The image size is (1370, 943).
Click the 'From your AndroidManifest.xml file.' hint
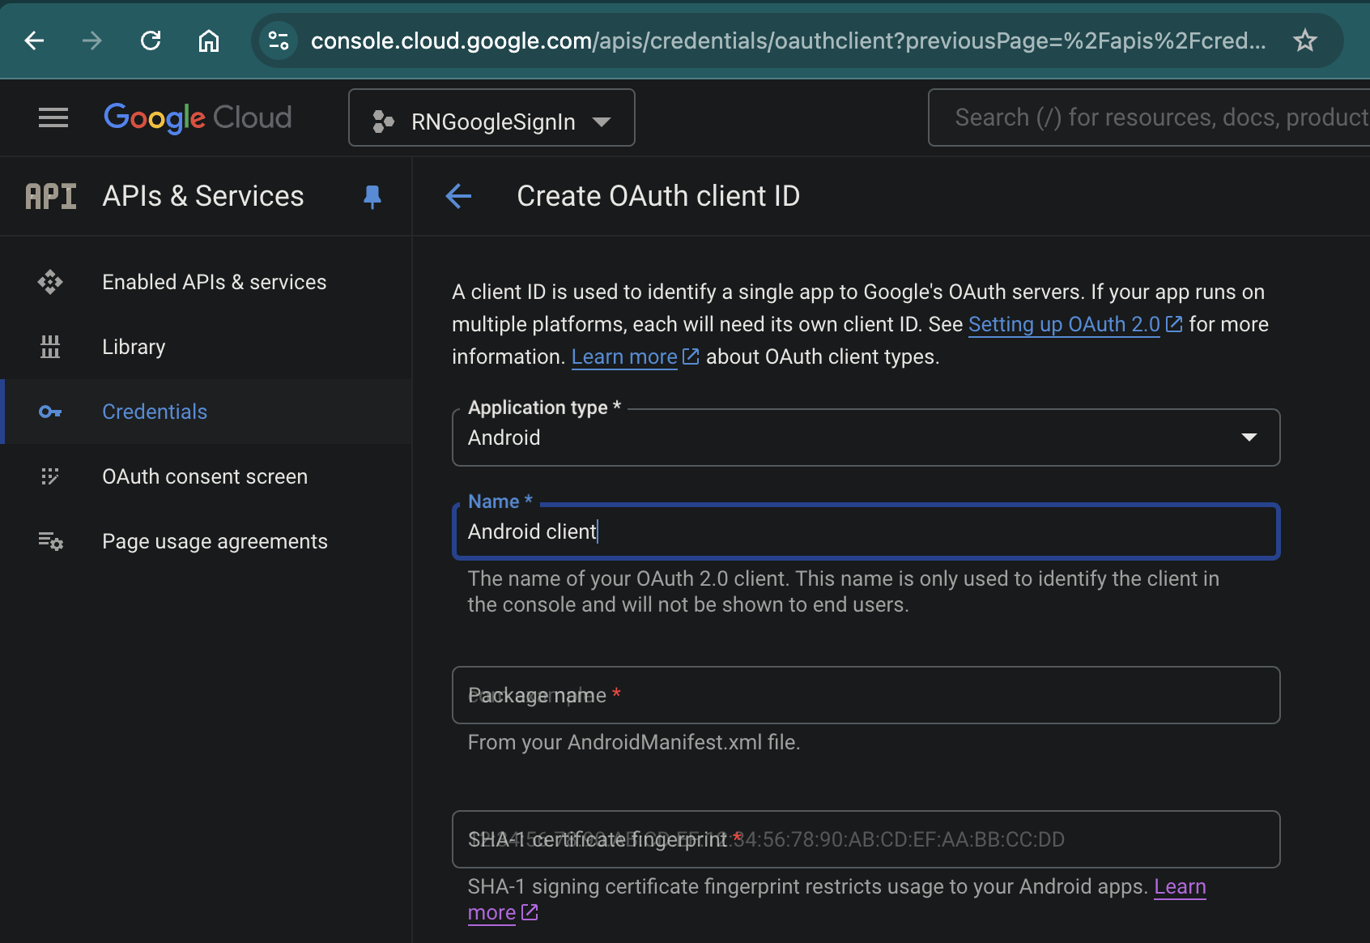tap(634, 742)
